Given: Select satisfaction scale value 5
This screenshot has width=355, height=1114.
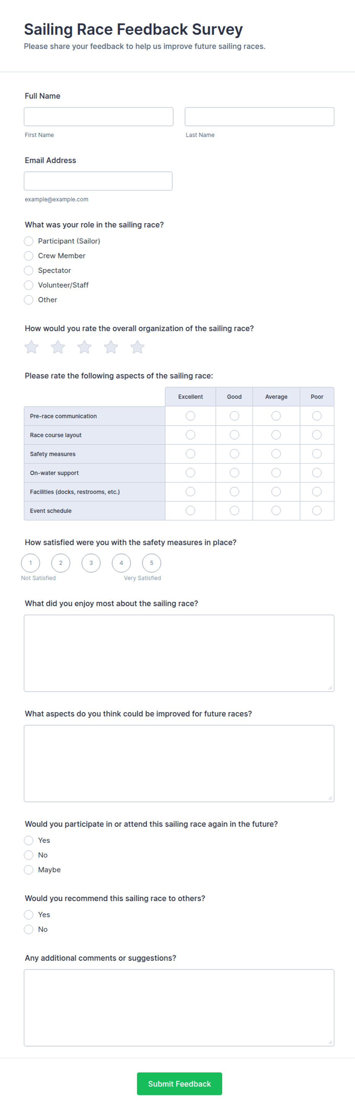Looking at the screenshot, I should coord(151,563).
